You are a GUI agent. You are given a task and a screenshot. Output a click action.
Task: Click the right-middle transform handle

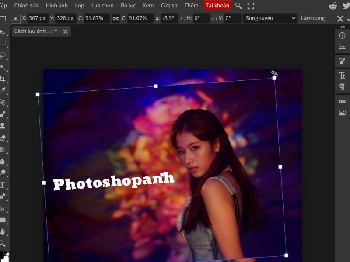coord(280,167)
